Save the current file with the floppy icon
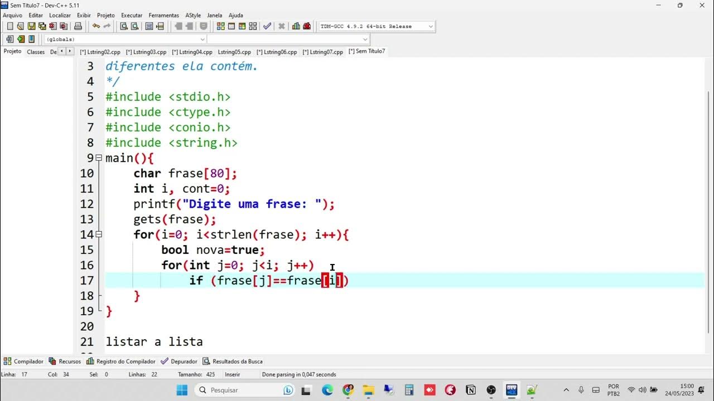Viewport: 714px width, 401px height. click(31, 26)
